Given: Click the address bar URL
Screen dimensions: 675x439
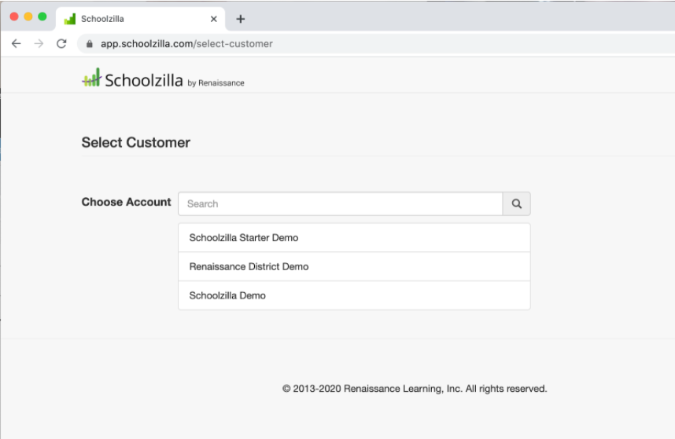Looking at the screenshot, I should coord(186,44).
